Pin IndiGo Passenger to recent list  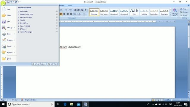[57, 32]
